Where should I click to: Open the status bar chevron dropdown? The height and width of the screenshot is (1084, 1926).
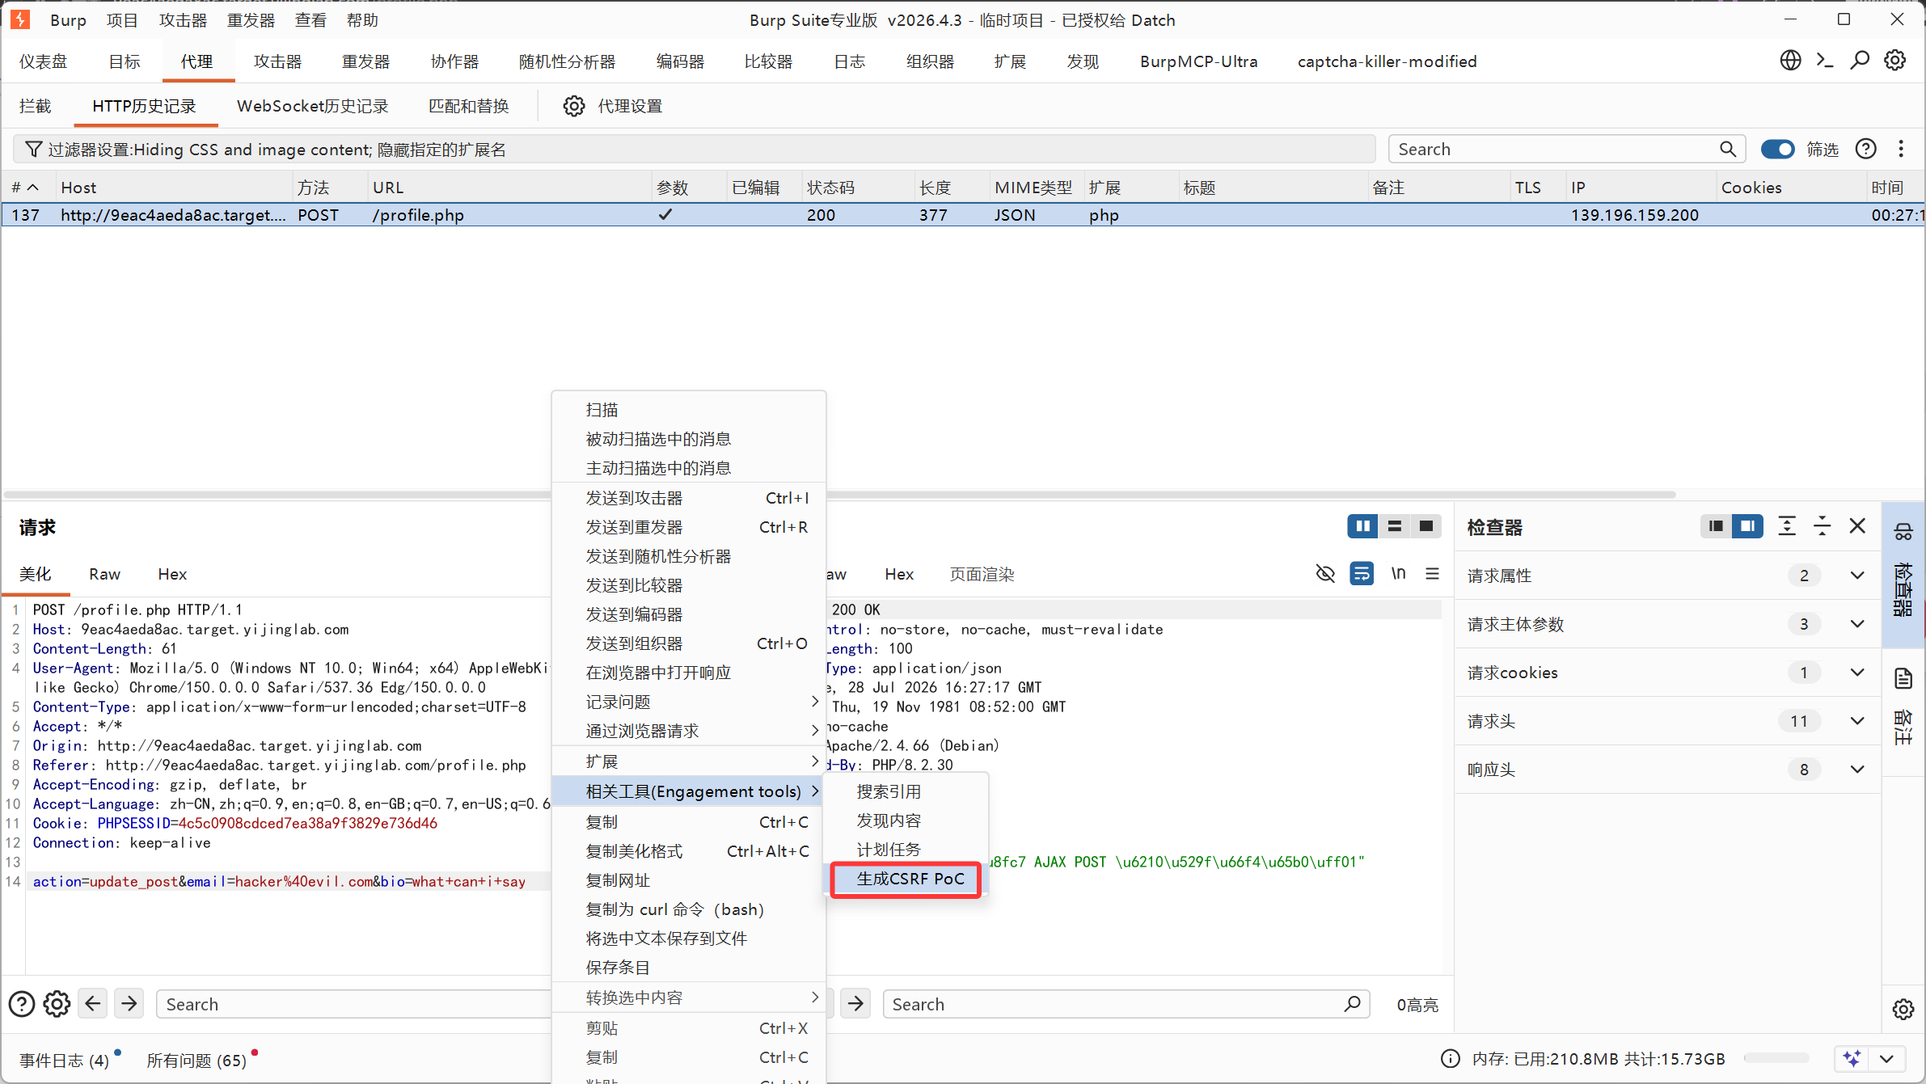[1886, 1058]
